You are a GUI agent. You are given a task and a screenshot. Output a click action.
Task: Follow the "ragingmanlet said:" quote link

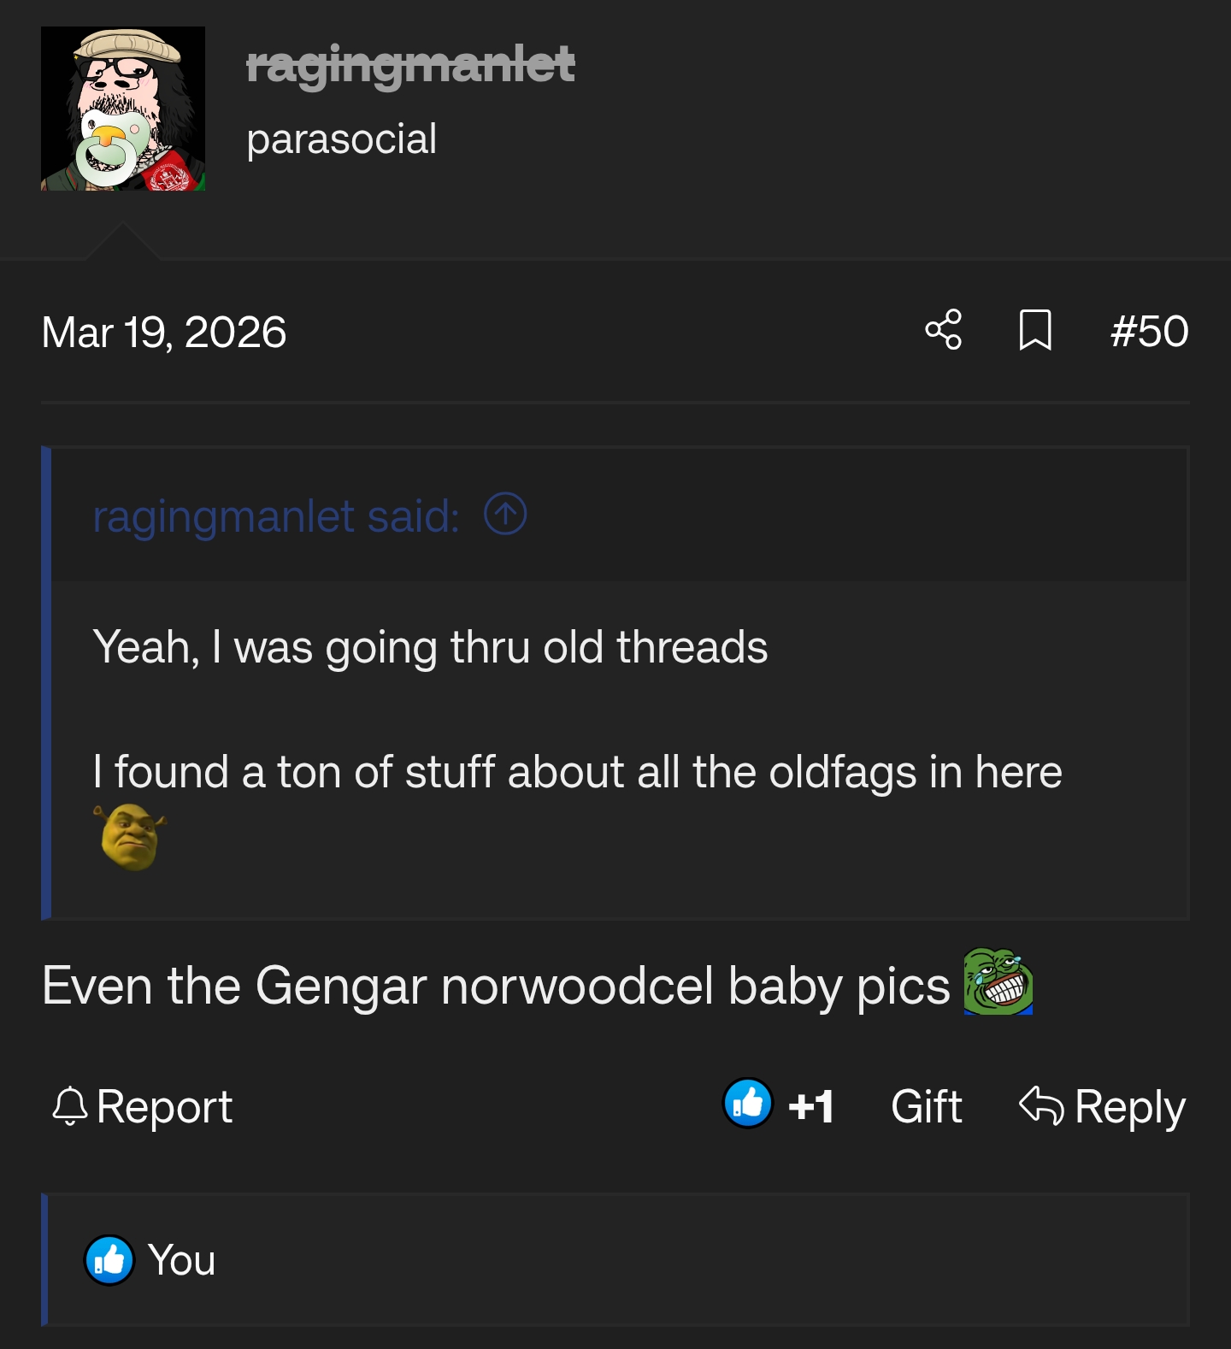pos(276,516)
